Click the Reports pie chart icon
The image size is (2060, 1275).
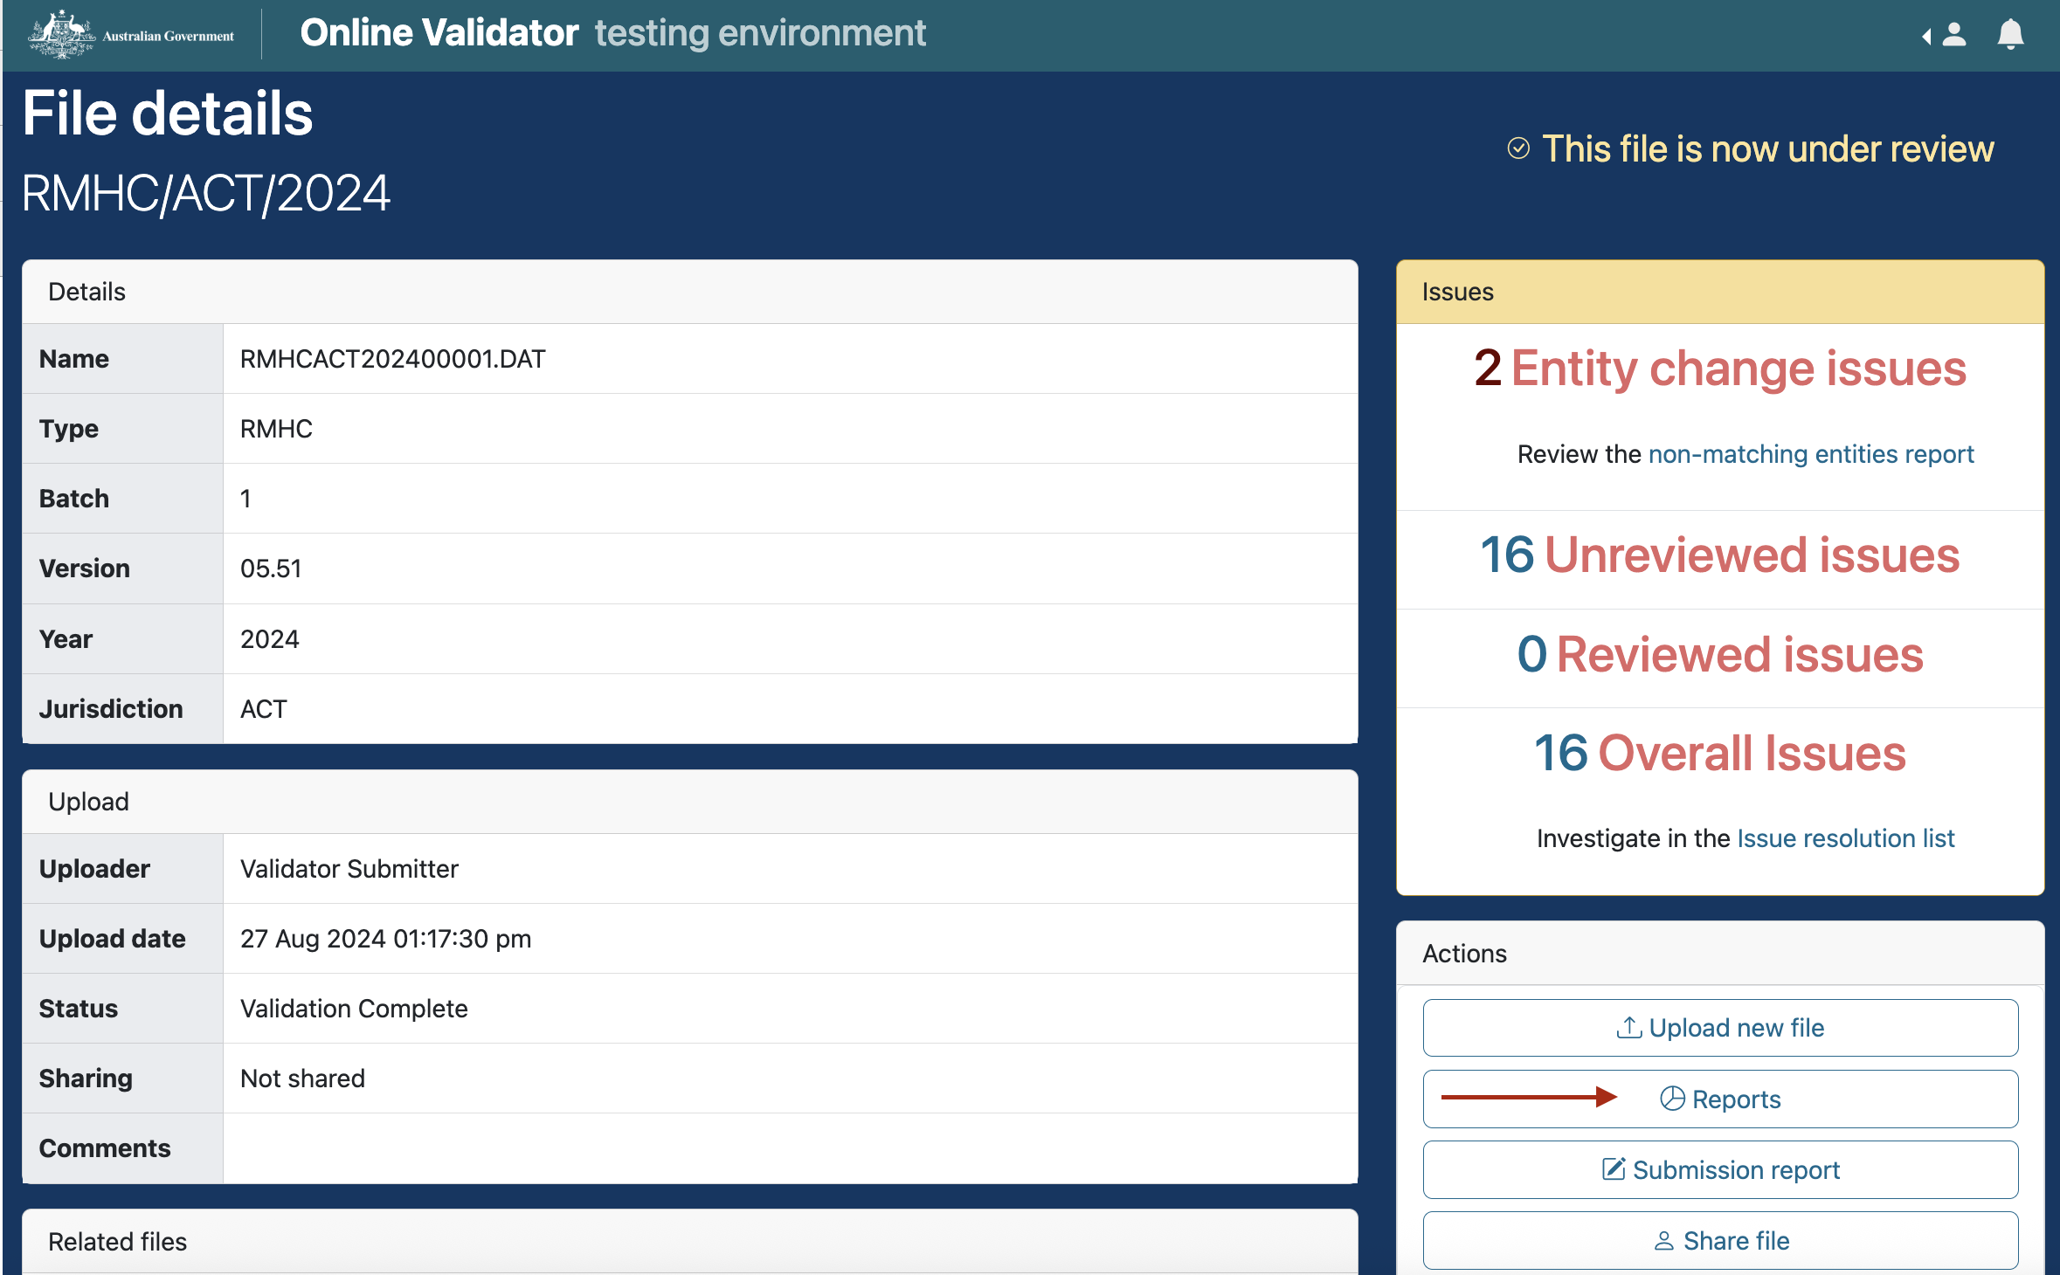(x=1672, y=1099)
